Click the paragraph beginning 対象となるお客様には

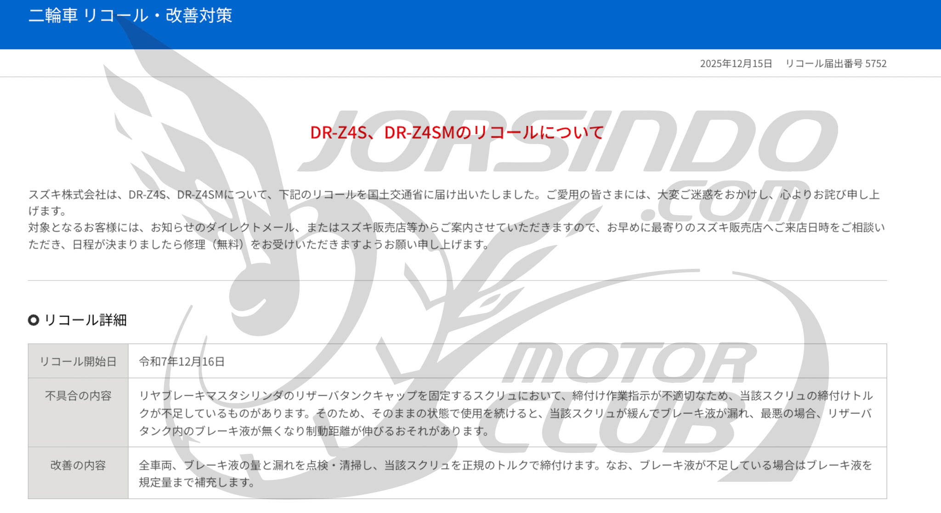456,236
